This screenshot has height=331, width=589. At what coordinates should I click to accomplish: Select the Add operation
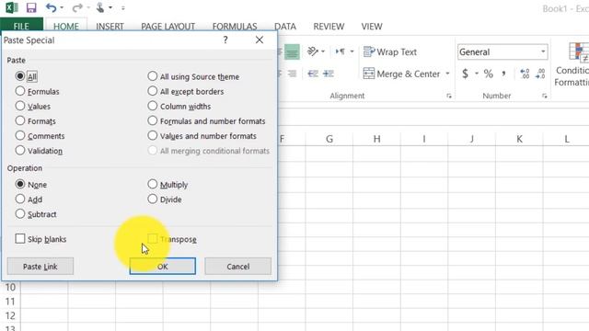(20, 199)
